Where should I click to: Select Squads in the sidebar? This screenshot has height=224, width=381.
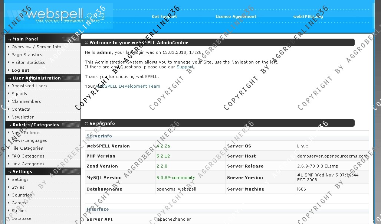pyautogui.click(x=19, y=94)
